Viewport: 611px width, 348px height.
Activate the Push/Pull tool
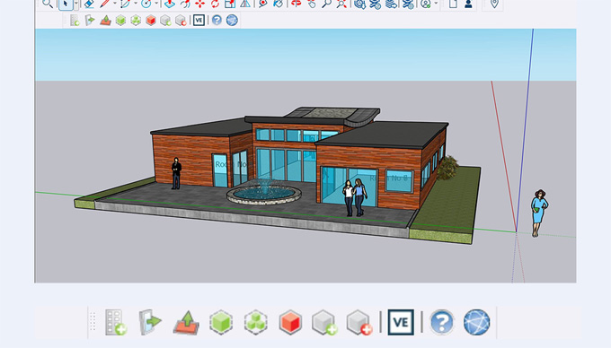click(170, 4)
